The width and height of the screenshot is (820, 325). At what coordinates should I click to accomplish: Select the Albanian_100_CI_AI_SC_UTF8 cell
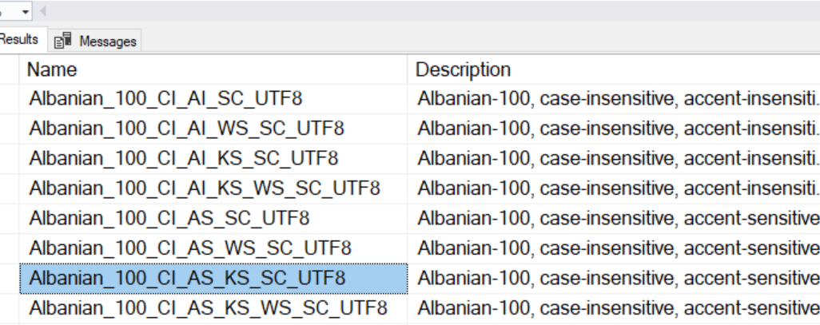click(x=166, y=99)
